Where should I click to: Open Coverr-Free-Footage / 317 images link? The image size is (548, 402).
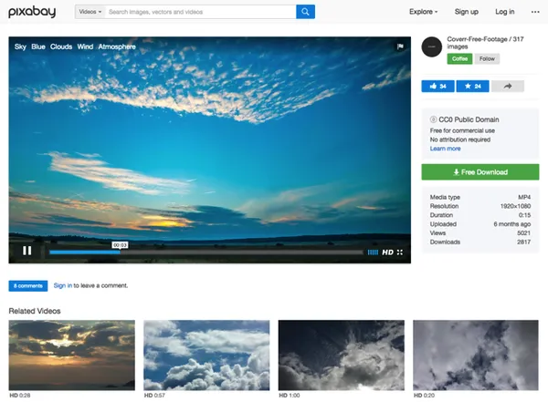point(485,43)
